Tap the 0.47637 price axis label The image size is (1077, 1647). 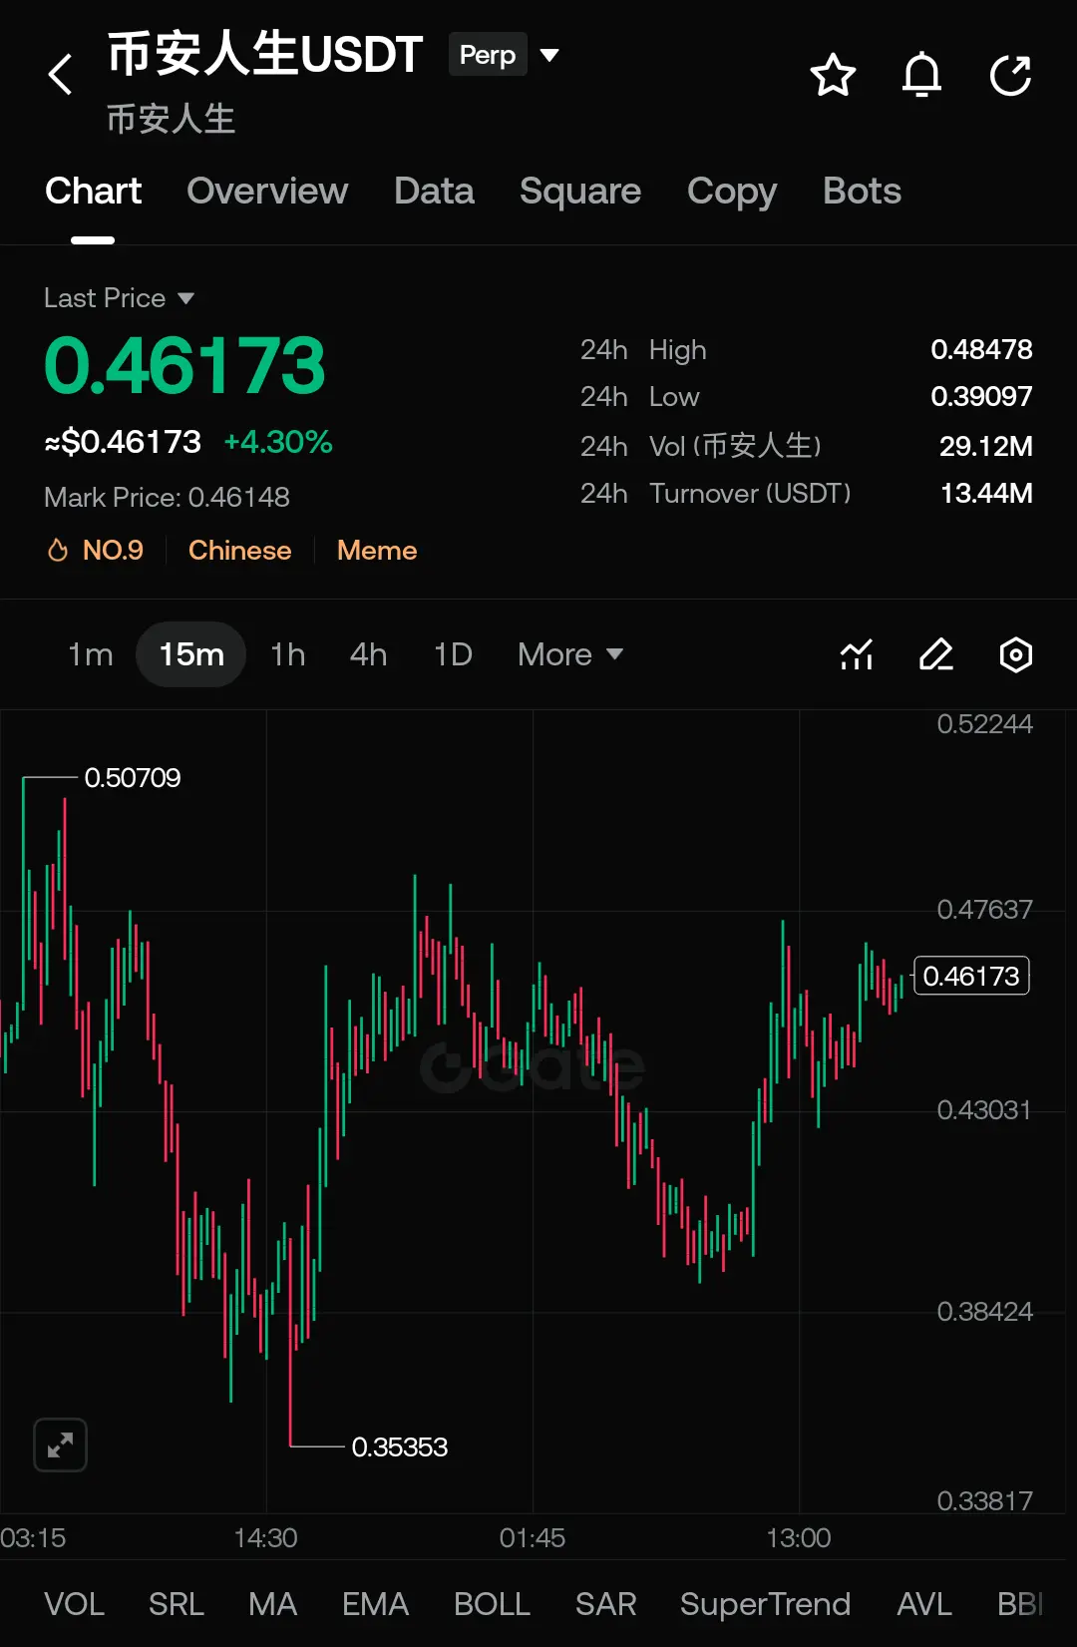(x=984, y=909)
